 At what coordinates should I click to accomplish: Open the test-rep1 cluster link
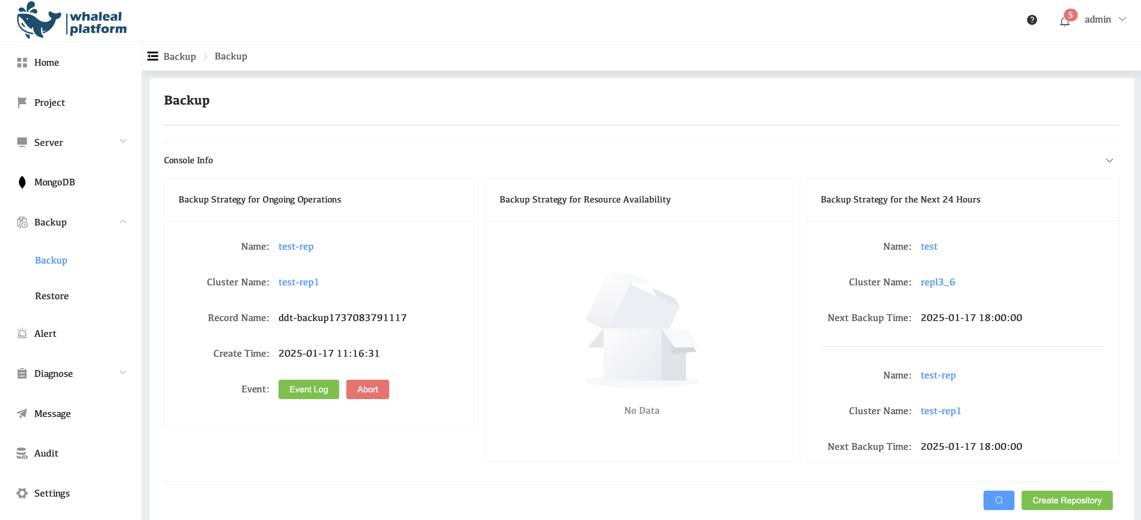pyautogui.click(x=298, y=282)
